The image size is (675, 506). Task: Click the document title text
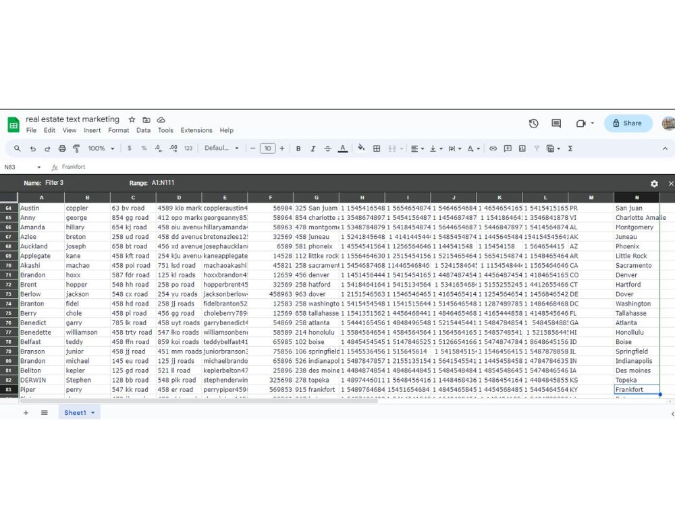tap(72, 119)
